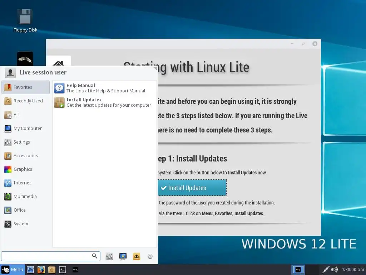The height and width of the screenshot is (275, 366).
Task: Click show desktop icon on taskbar
Action: 30,270
